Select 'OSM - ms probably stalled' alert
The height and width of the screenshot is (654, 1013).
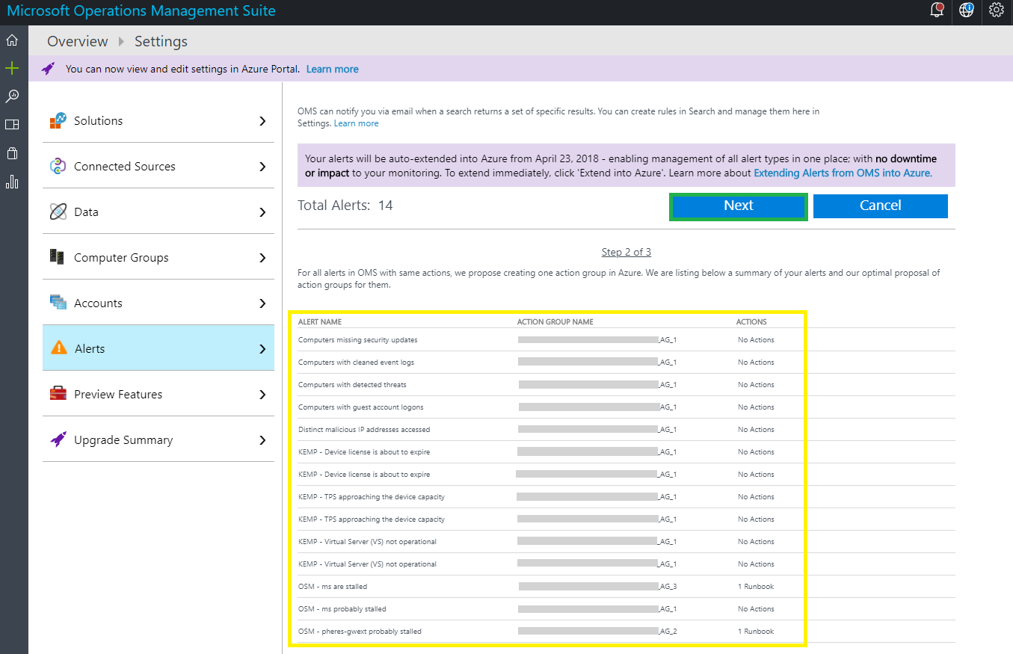tap(342, 609)
